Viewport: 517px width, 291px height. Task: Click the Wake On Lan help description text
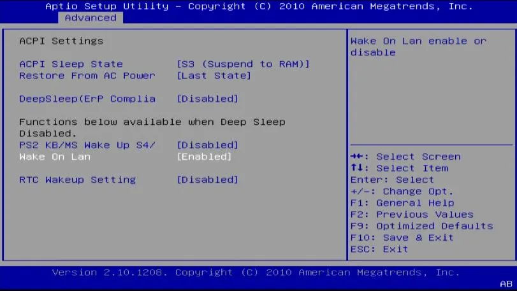(x=418, y=46)
